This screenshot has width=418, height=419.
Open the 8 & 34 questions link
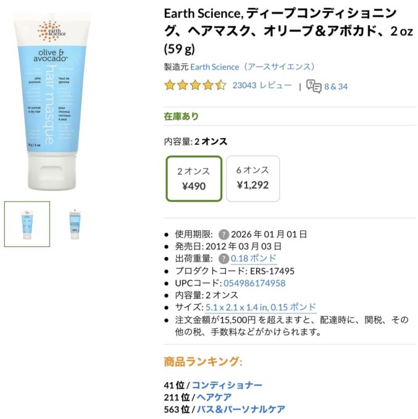(336, 86)
